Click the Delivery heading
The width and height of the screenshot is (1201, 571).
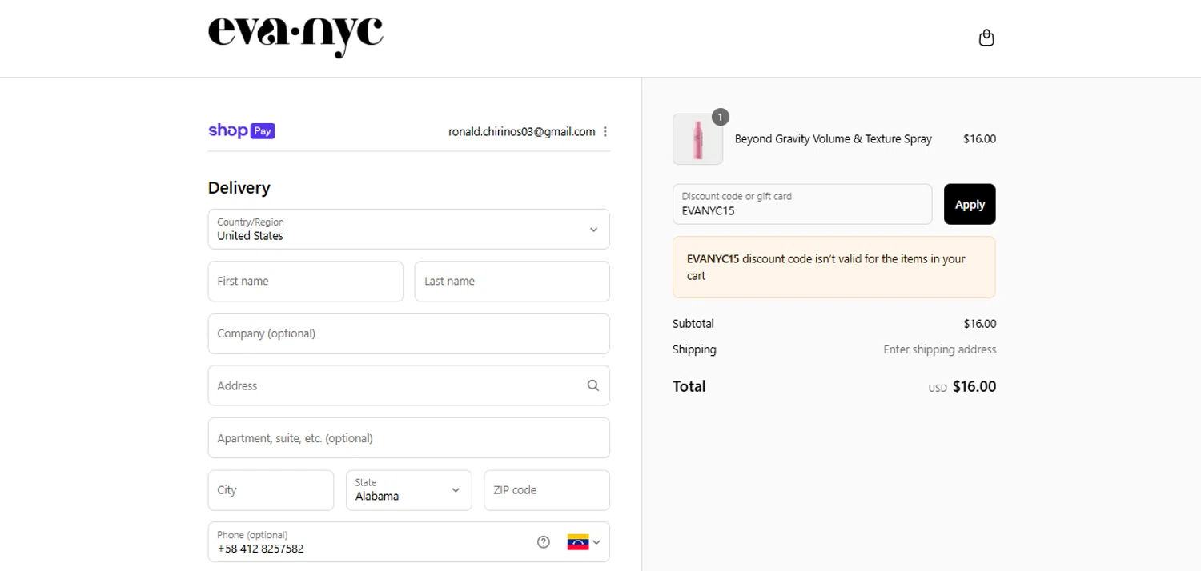(239, 188)
